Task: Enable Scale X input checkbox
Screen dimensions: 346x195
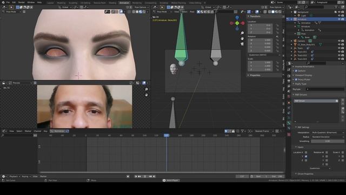Action: tap(342, 152)
